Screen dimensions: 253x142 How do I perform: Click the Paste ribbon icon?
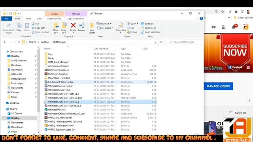(27, 25)
